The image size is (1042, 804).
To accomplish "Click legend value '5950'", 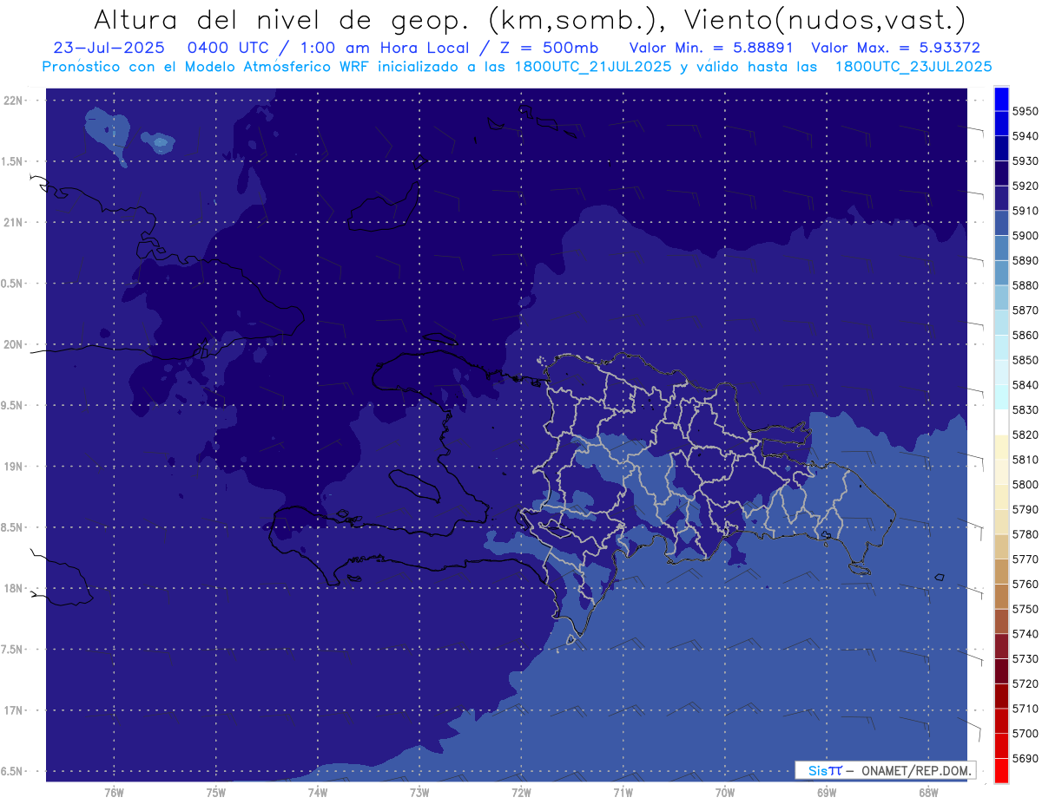I will (1025, 111).
